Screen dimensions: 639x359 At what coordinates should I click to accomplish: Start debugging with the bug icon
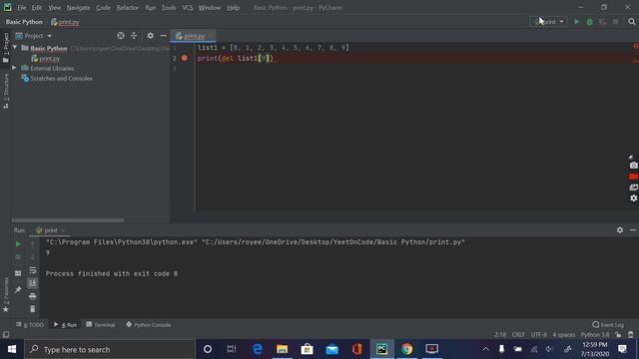[x=590, y=22]
